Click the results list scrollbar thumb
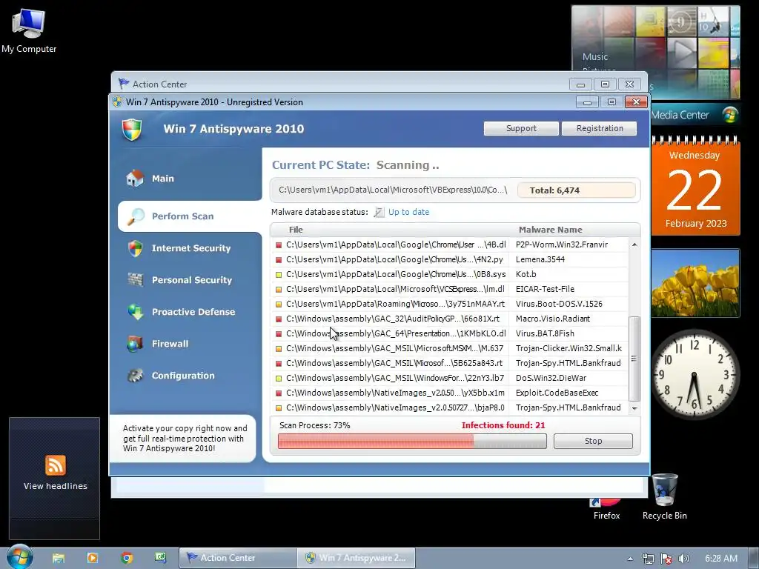The height and width of the screenshot is (569, 759). [634, 359]
